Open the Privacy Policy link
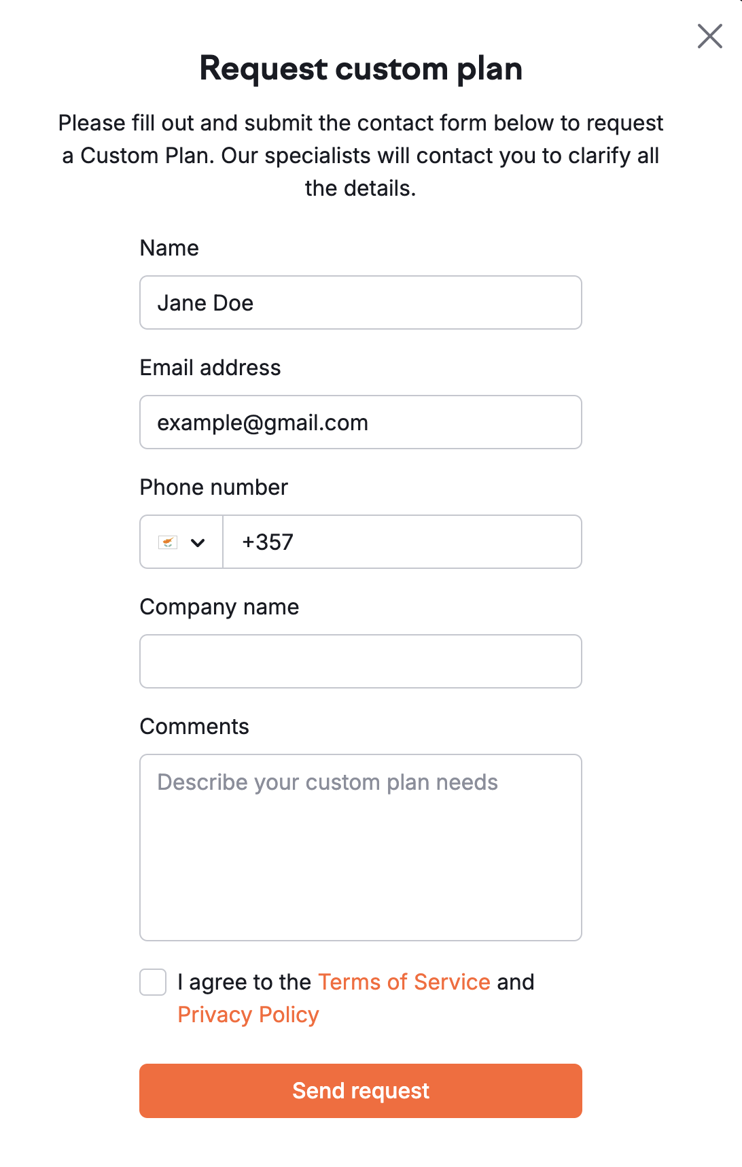742x1167 pixels. pyautogui.click(x=247, y=1014)
